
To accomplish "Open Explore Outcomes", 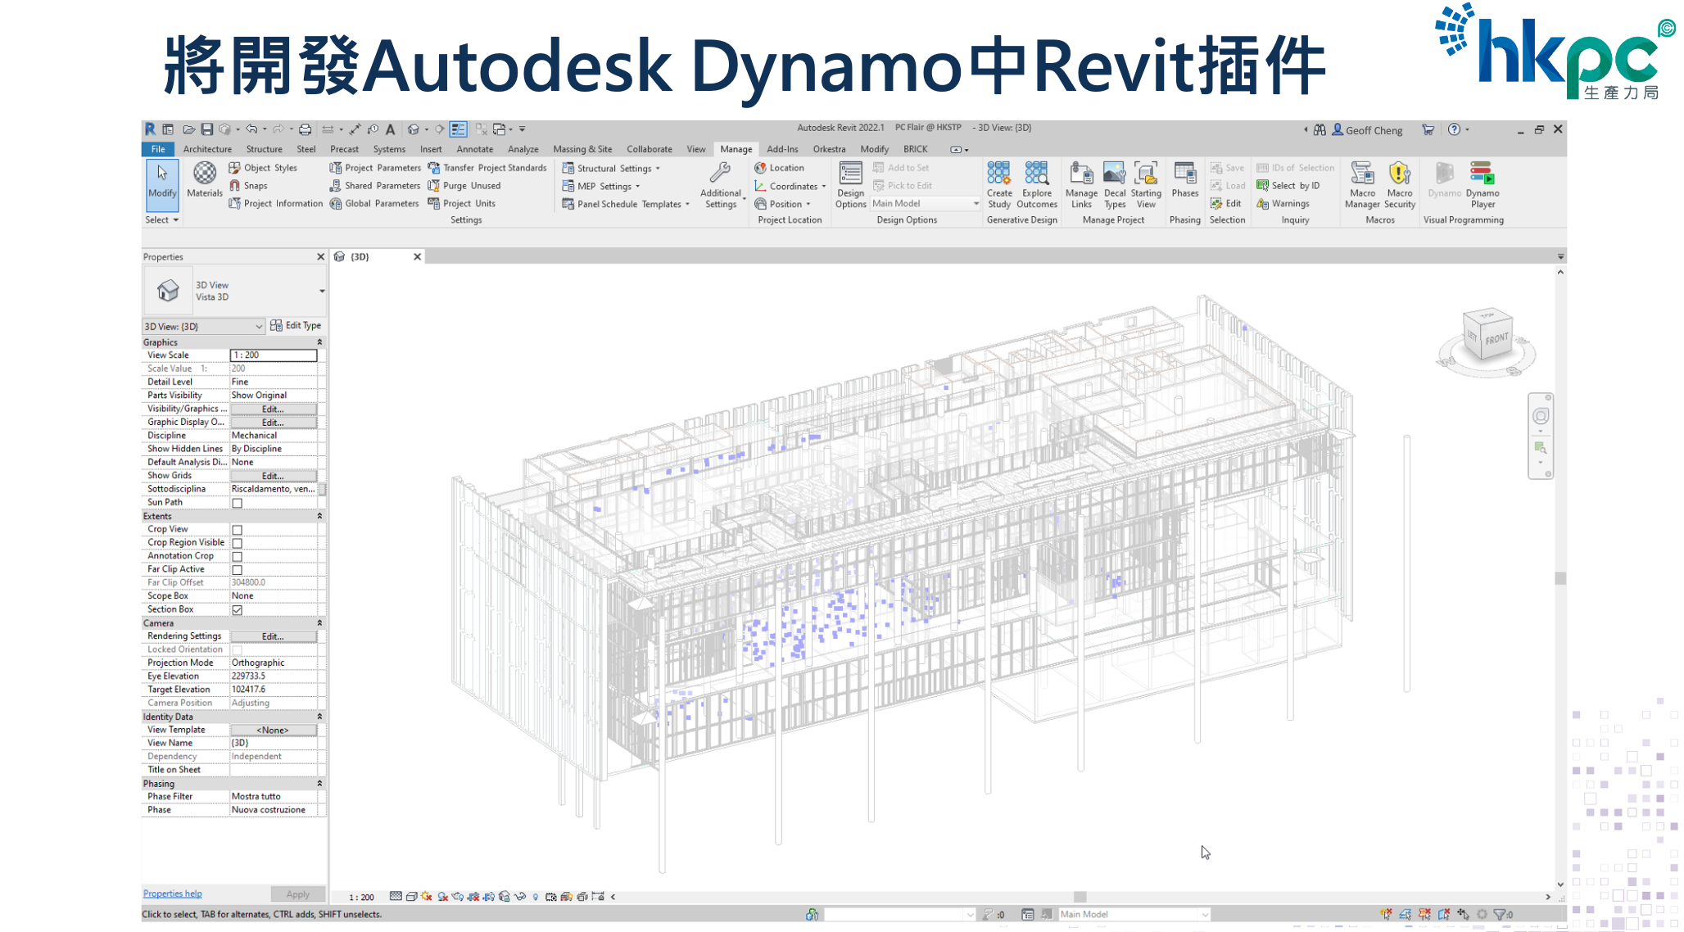I will point(1037,185).
